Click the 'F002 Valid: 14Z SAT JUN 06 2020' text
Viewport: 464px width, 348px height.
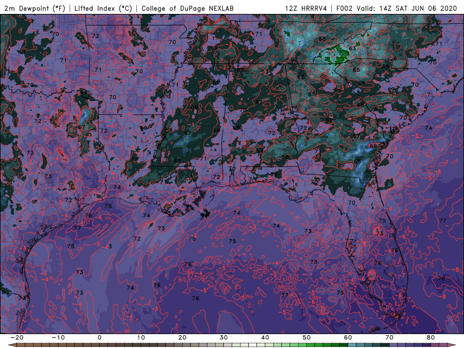click(397, 8)
